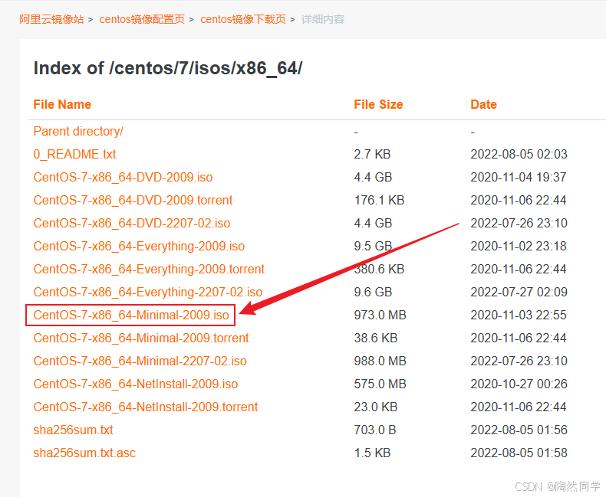The image size is (606, 497).
Task: Click the date 2020-11-04 19:37
Action: (x=519, y=177)
